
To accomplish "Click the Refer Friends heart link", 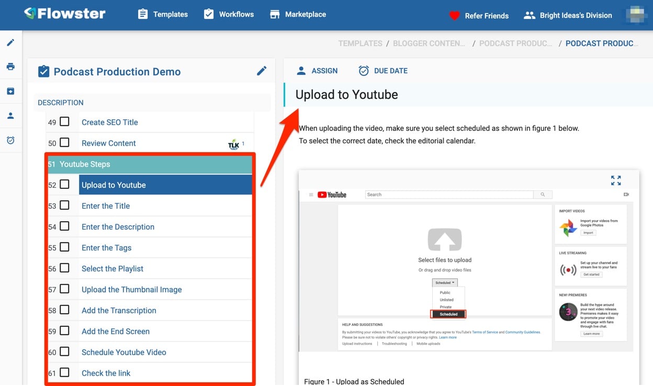I will tap(479, 16).
